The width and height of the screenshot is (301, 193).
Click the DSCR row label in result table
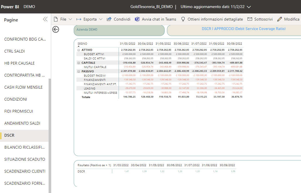click(81, 171)
